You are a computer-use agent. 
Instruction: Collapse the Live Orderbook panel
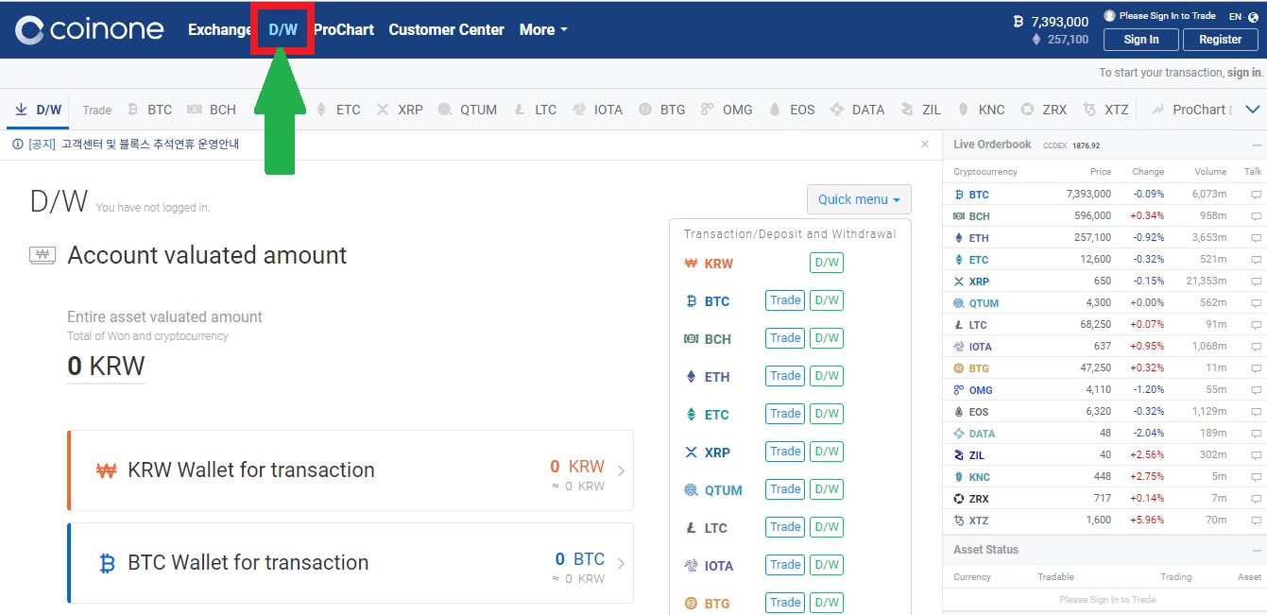1257,145
